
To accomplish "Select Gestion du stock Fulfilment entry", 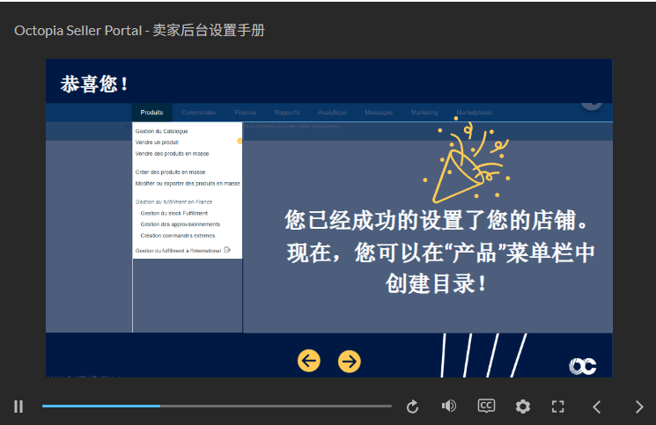I will click(x=174, y=213).
